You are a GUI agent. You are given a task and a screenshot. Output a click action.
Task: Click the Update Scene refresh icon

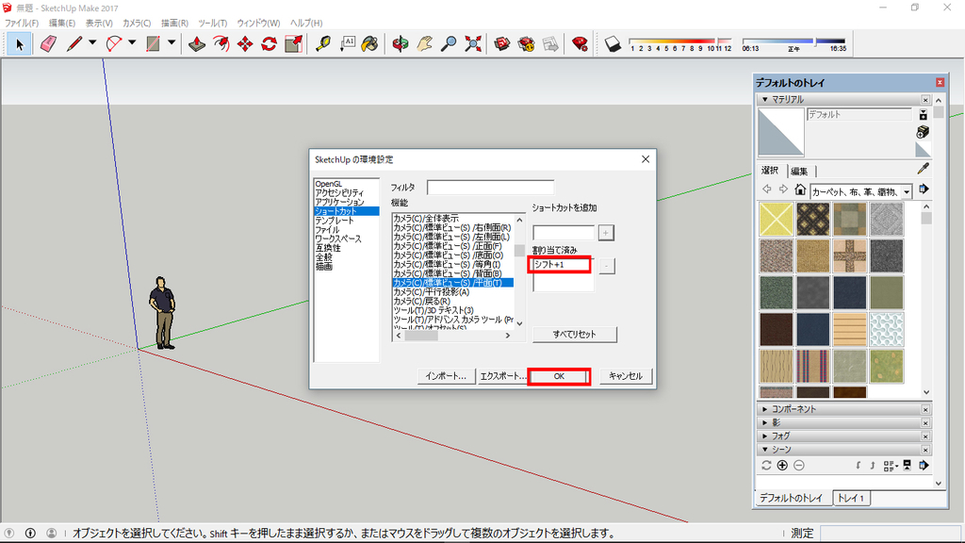pos(766,466)
